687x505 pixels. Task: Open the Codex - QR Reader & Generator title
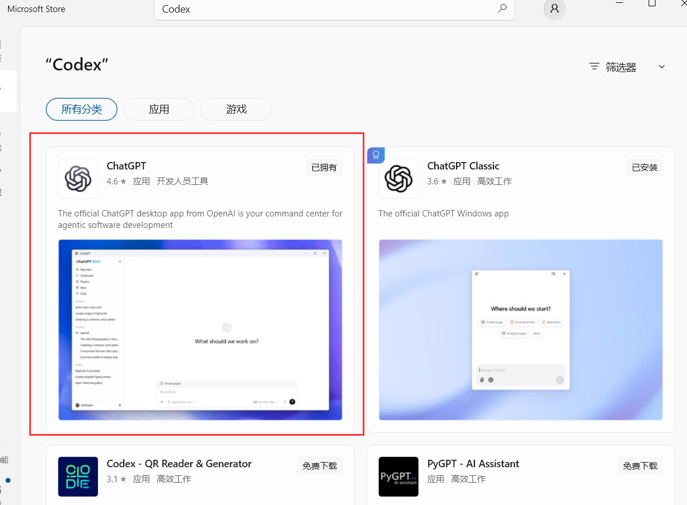[179, 464]
